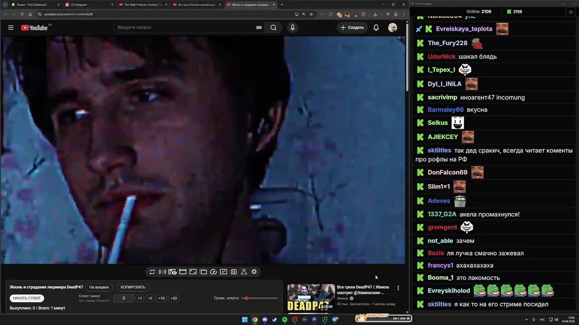Screen dimensions: 579x325
Task: Click the КОПИРОВАТЬ button
Action: click(x=133, y=287)
